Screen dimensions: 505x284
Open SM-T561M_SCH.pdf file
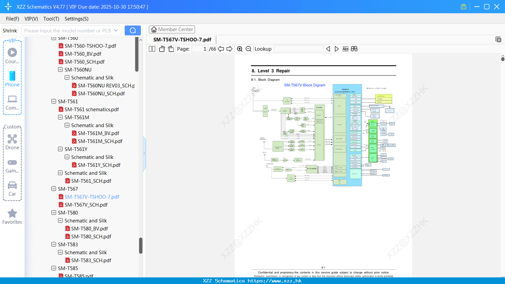point(100,141)
